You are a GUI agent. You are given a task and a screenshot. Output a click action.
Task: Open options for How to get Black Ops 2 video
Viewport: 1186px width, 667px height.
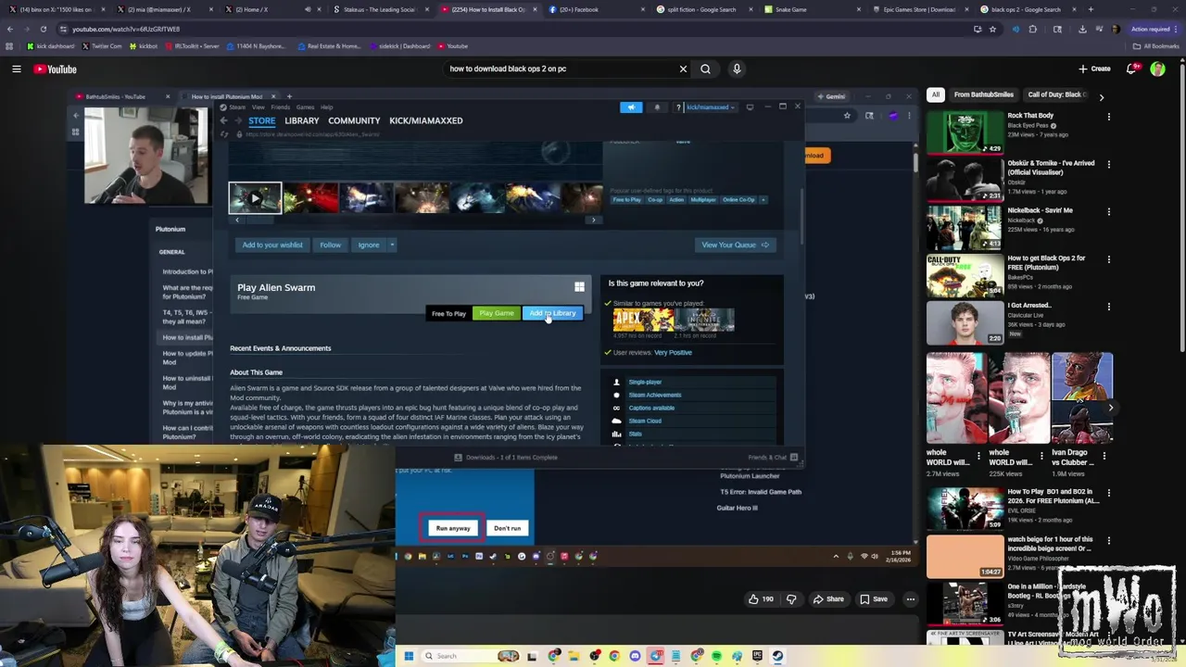click(1108, 258)
